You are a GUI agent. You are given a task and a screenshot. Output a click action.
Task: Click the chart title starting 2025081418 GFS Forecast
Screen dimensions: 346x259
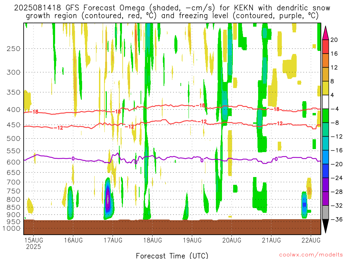(x=172, y=12)
